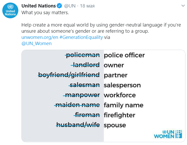Click the "What you say matters." tweet text
The height and width of the screenshot is (145, 187).
[45, 13]
